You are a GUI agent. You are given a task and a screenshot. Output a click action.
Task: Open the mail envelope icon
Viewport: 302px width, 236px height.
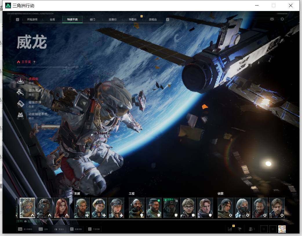[272, 19]
